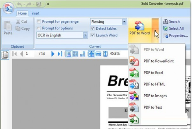Click the large PDF to Word ribbon button
This screenshot has height=129, width=192.
[x=140, y=31]
